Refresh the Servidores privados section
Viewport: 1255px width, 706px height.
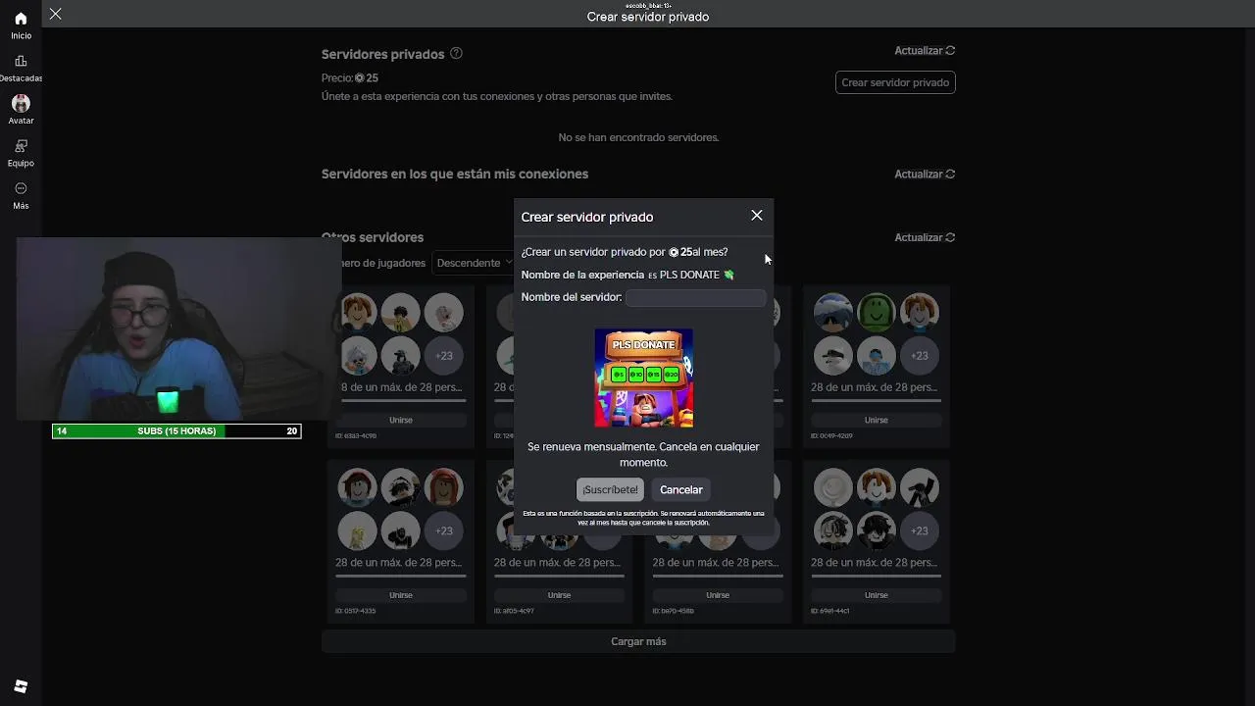pyautogui.click(x=925, y=50)
